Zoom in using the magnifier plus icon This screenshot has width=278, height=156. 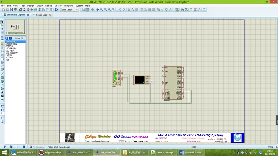[x=102, y=10]
